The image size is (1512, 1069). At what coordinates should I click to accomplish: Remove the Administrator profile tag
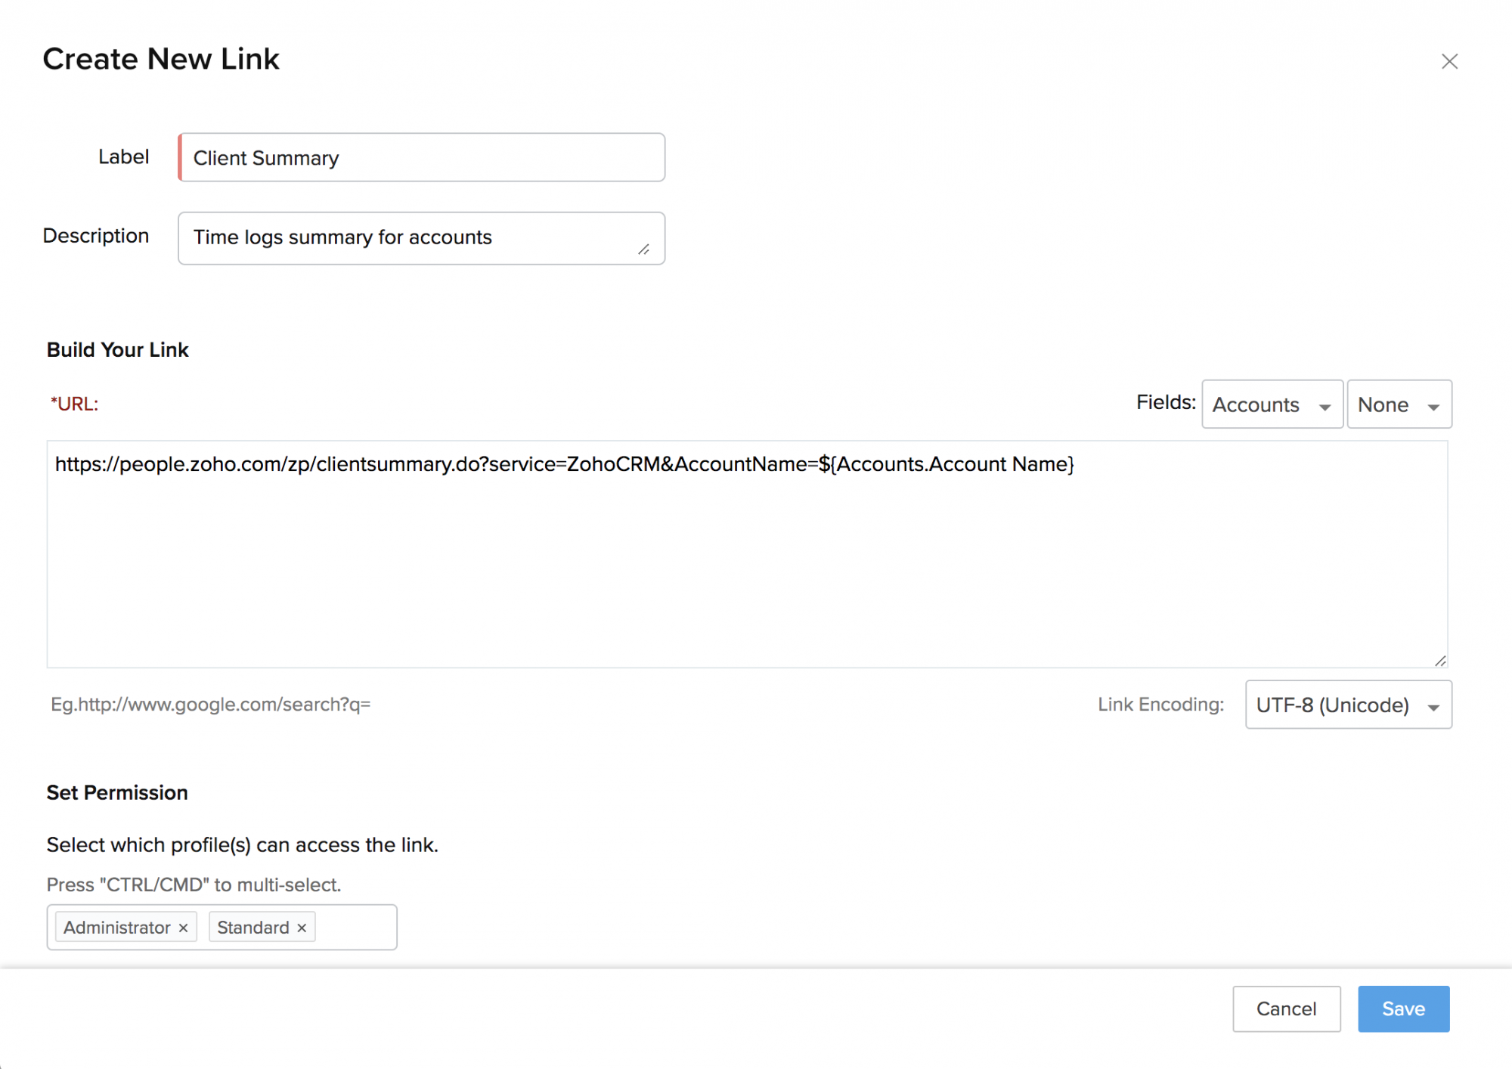tap(183, 928)
